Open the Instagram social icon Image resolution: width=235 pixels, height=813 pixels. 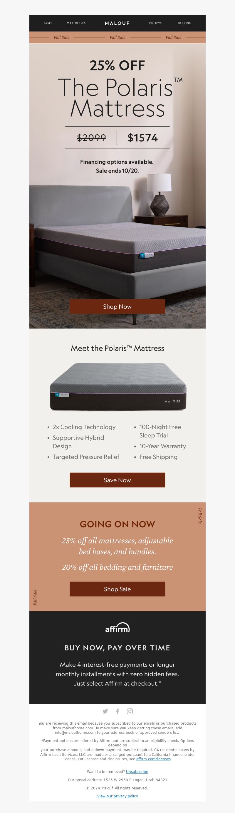(130, 711)
